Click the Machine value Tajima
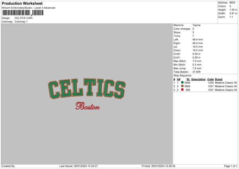 [196, 25]
